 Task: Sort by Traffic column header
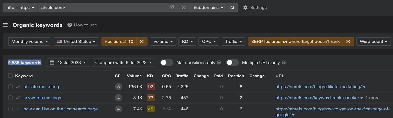(x=182, y=76)
